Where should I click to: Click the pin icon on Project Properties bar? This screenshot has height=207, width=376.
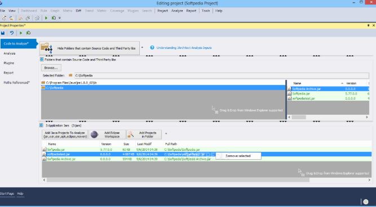click(368, 25)
